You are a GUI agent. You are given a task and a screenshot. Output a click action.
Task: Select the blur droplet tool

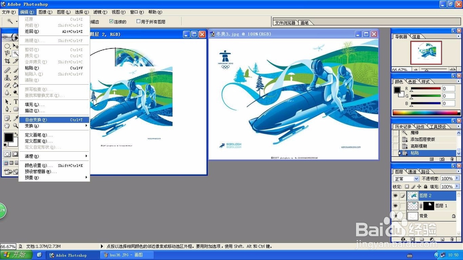click(x=7, y=93)
